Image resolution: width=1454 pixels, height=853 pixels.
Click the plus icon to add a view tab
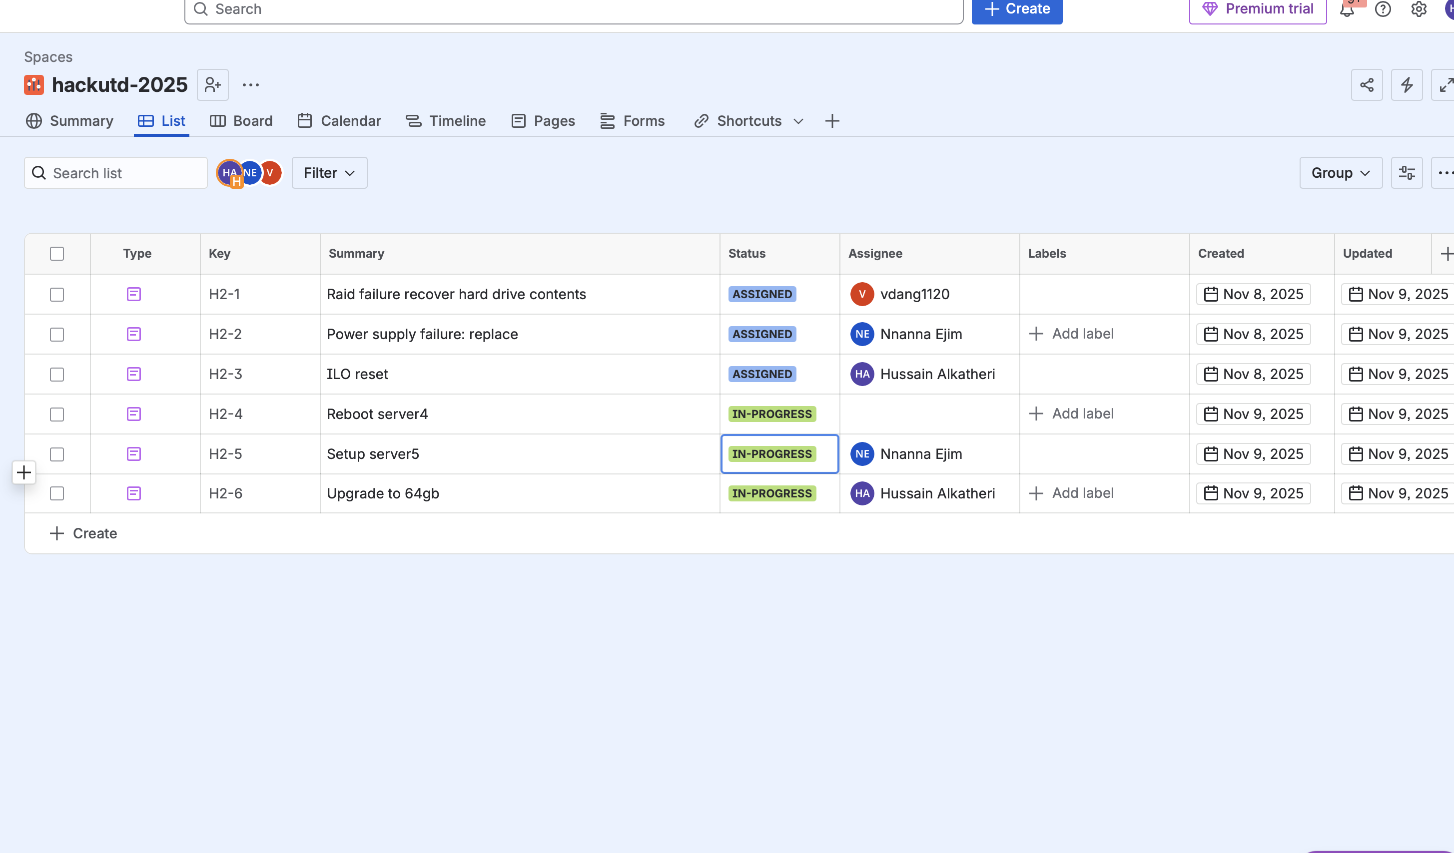click(831, 121)
